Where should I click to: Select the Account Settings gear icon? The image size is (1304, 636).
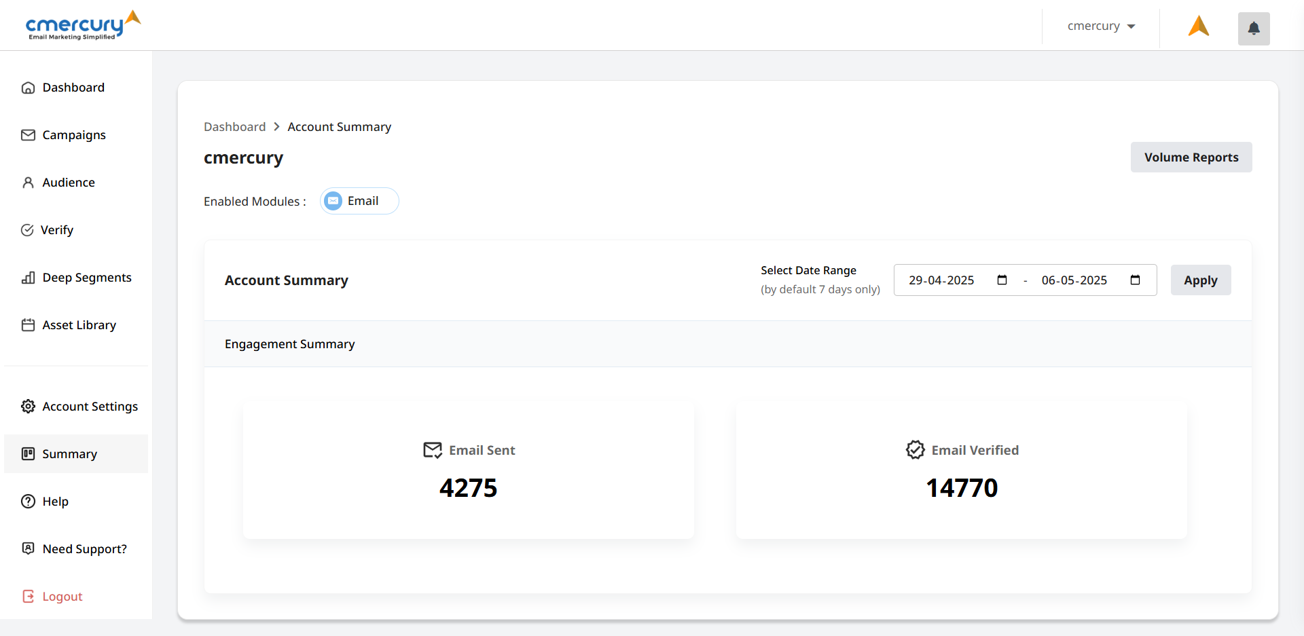click(x=28, y=406)
